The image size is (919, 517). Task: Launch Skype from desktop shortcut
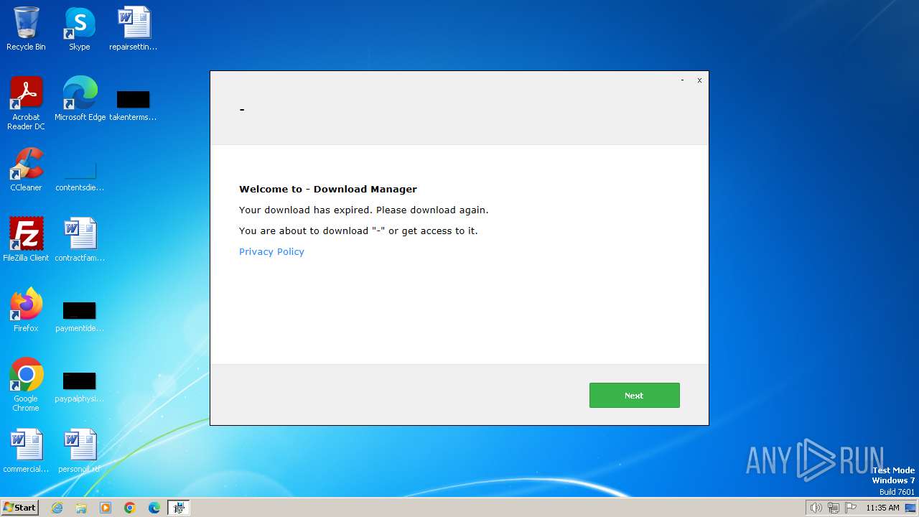(x=80, y=29)
